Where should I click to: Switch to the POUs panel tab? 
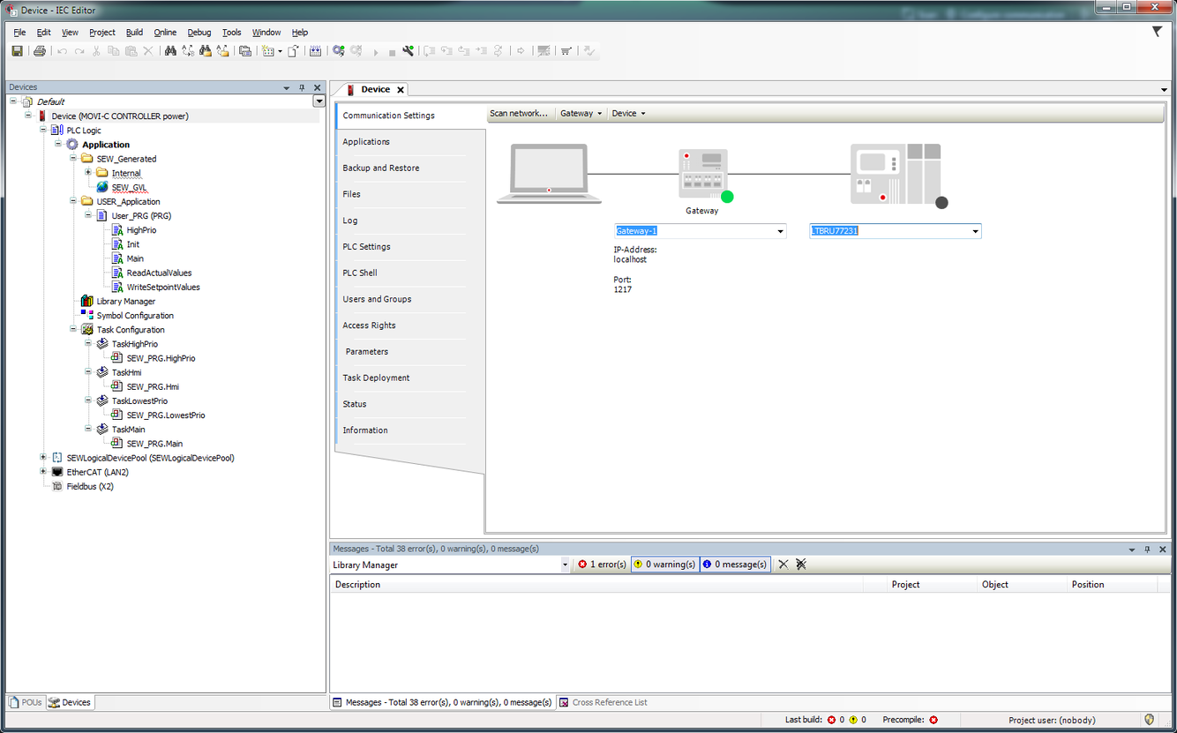pos(26,703)
